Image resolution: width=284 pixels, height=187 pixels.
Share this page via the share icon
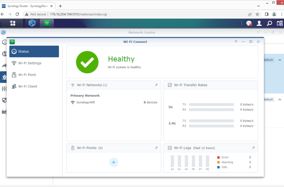250,14
